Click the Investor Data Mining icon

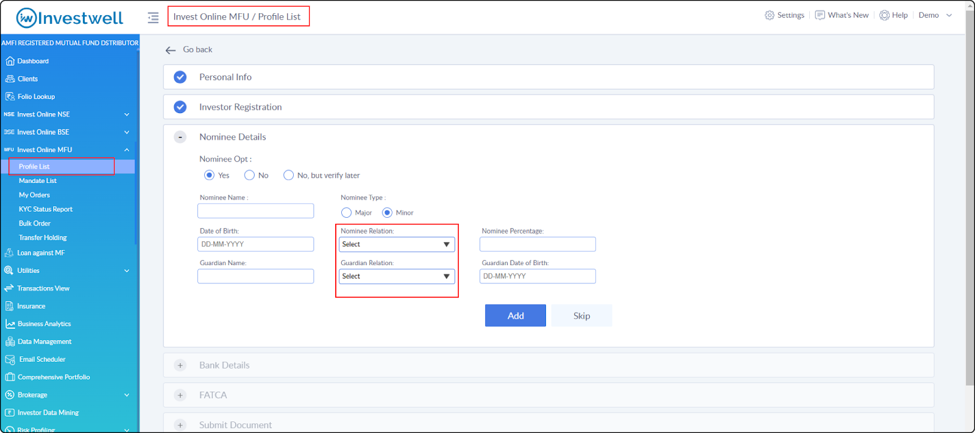click(10, 412)
